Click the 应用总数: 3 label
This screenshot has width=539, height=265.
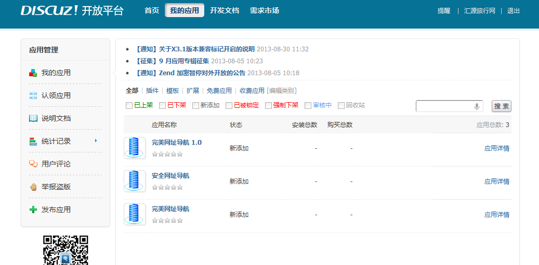(493, 125)
